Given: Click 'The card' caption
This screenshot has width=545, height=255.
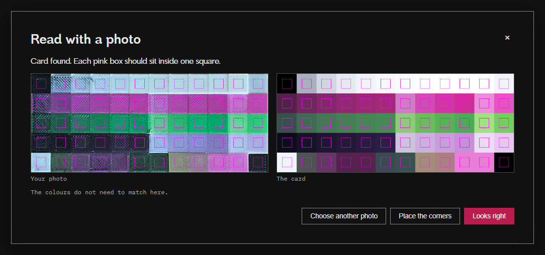Looking at the screenshot, I should 291,179.
